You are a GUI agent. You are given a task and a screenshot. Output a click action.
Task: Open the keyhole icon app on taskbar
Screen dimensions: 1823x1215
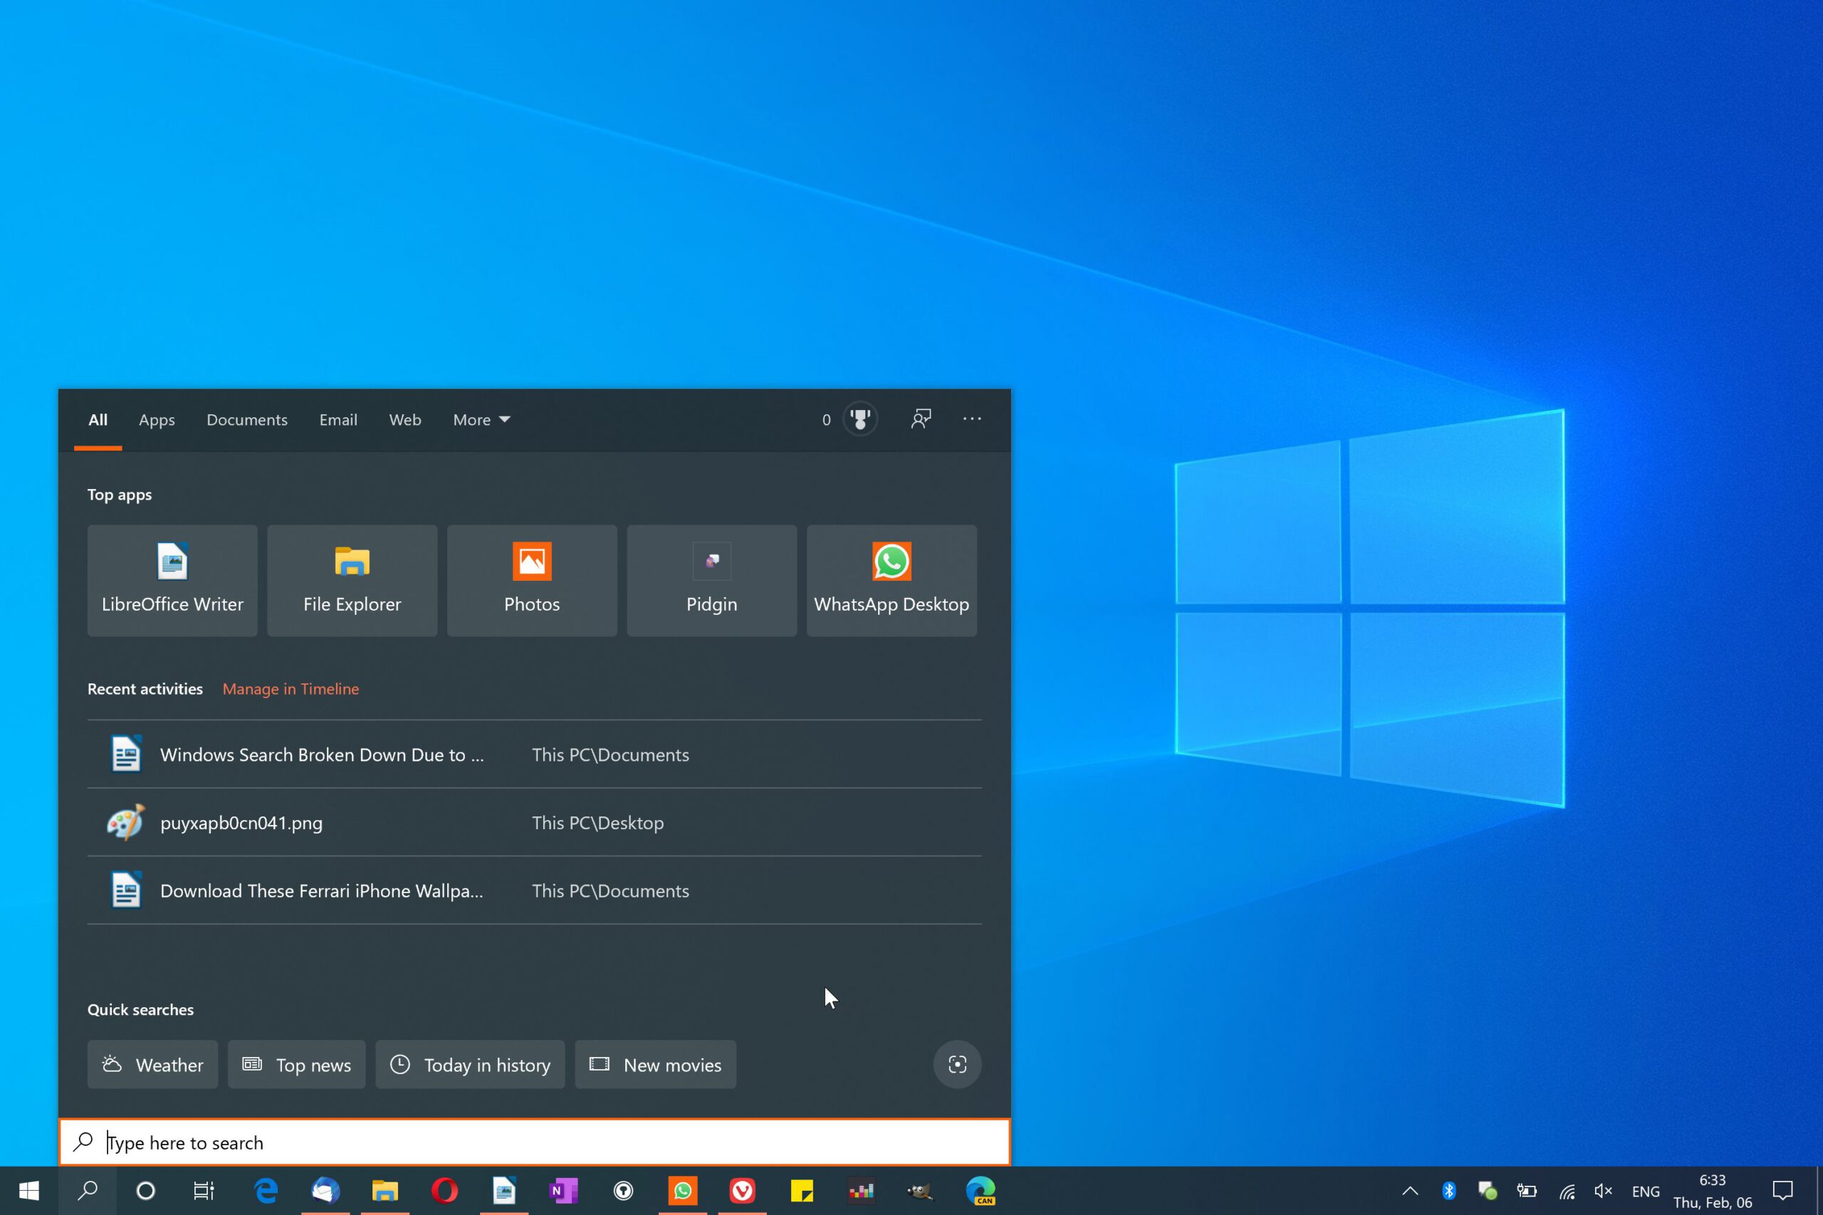click(623, 1191)
